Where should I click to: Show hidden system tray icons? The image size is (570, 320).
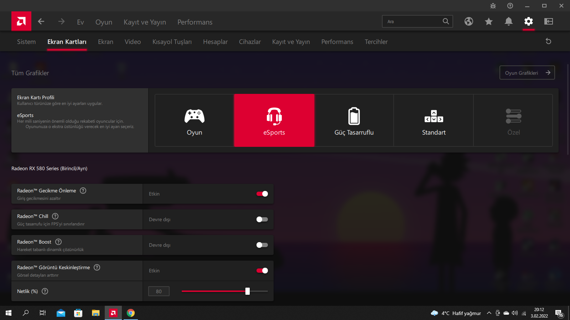(x=489, y=313)
